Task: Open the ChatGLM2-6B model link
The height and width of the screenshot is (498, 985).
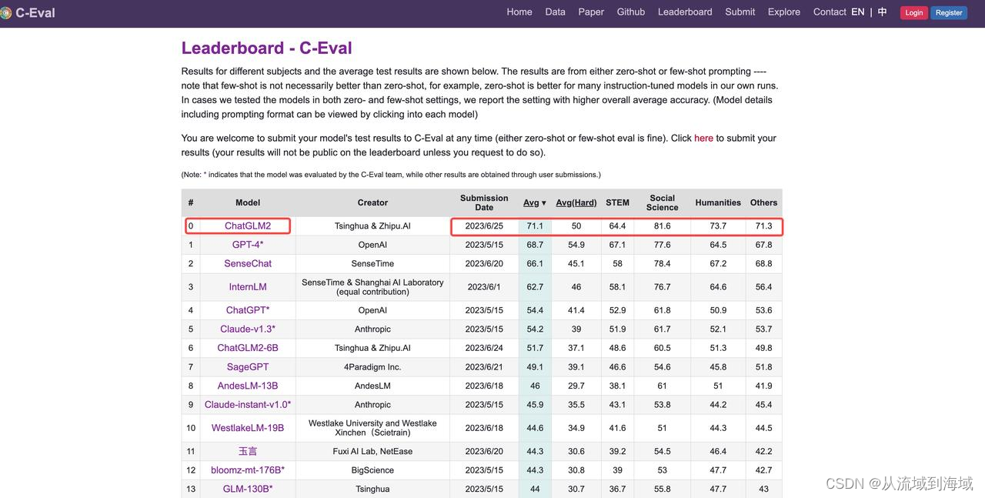Action: [248, 348]
